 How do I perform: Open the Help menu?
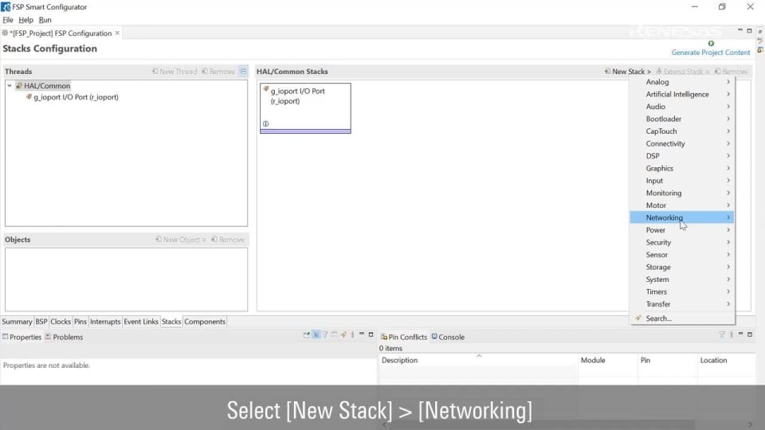25,20
